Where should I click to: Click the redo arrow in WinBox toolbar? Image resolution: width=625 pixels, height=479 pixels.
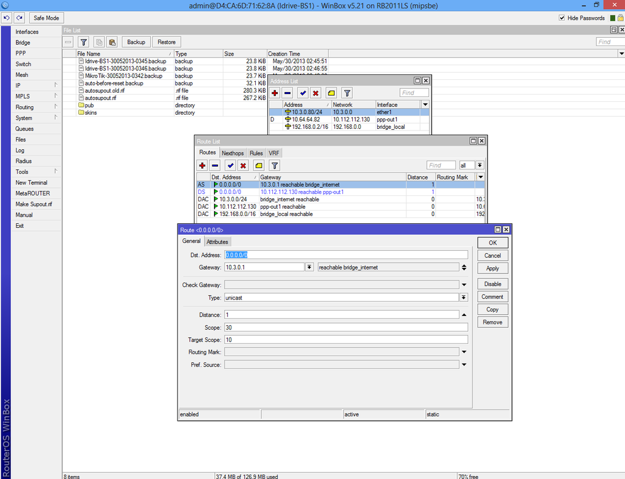pos(19,18)
